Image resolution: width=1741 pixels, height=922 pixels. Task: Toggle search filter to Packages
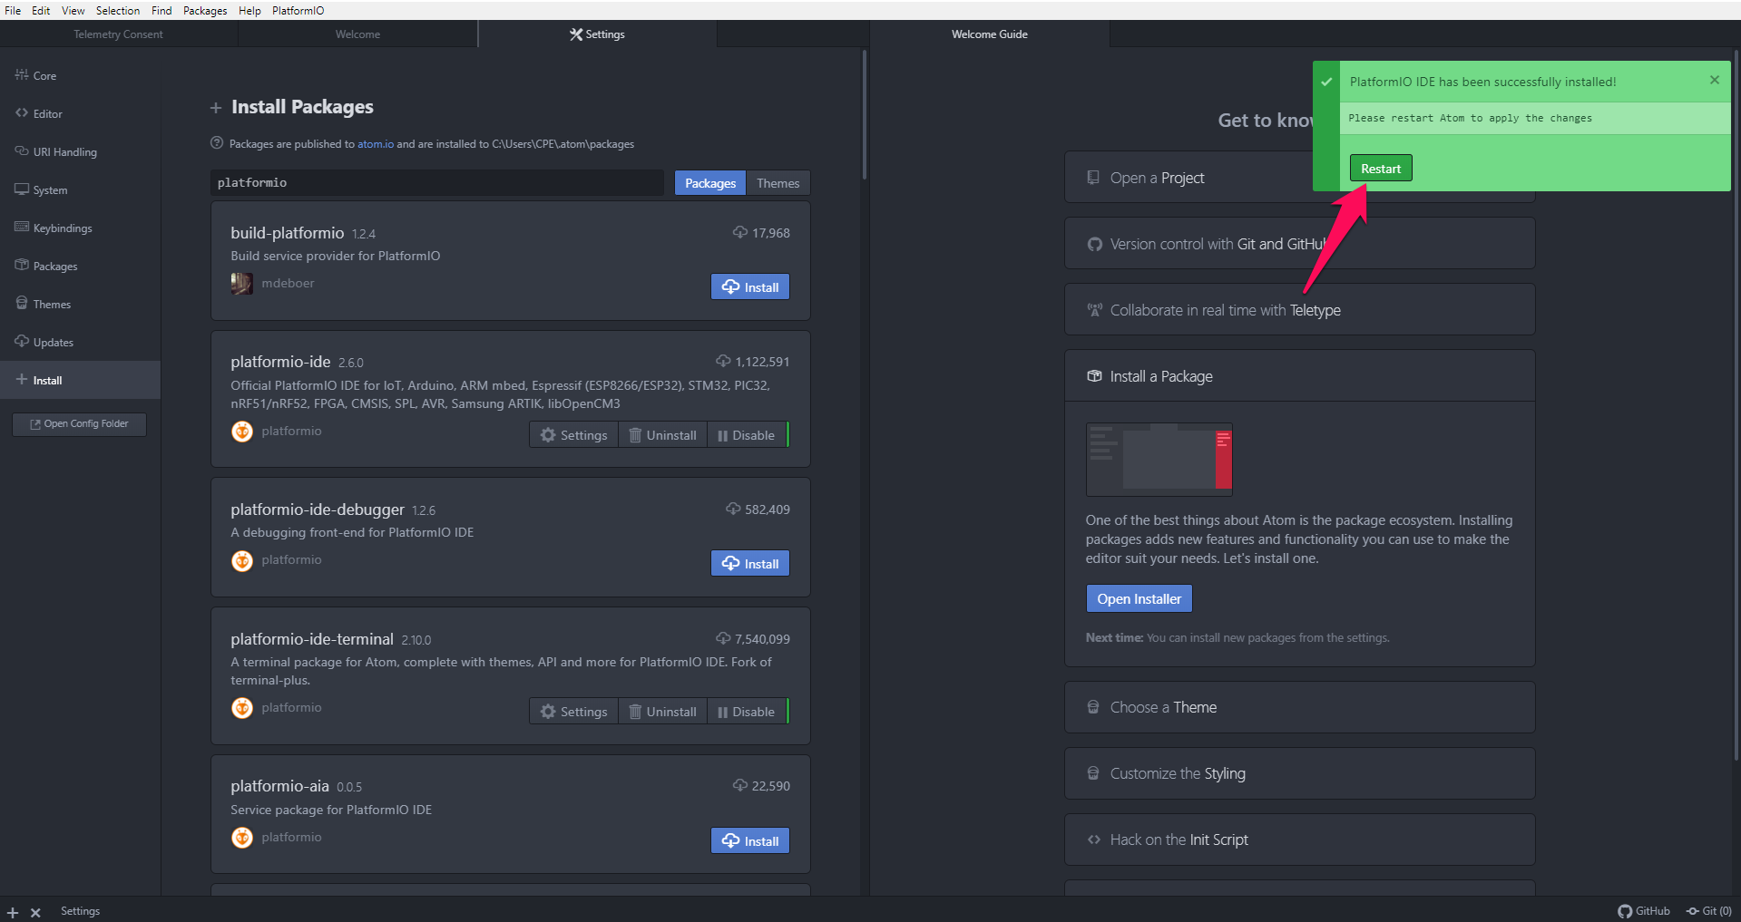pyautogui.click(x=710, y=183)
